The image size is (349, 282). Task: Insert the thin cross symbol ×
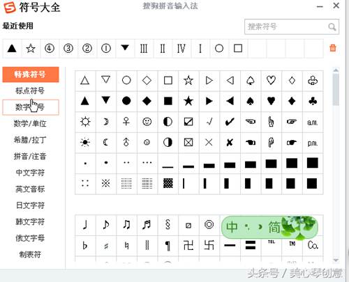209,142
